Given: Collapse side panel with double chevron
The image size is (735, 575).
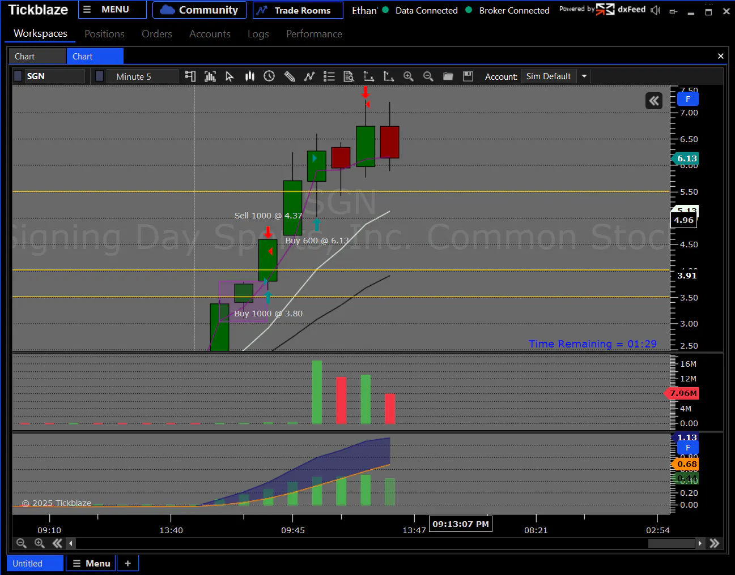Looking at the screenshot, I should point(654,101).
